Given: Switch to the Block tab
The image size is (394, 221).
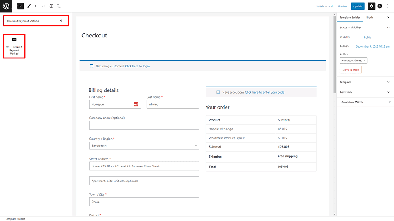Looking at the screenshot, I should click(370, 18).
